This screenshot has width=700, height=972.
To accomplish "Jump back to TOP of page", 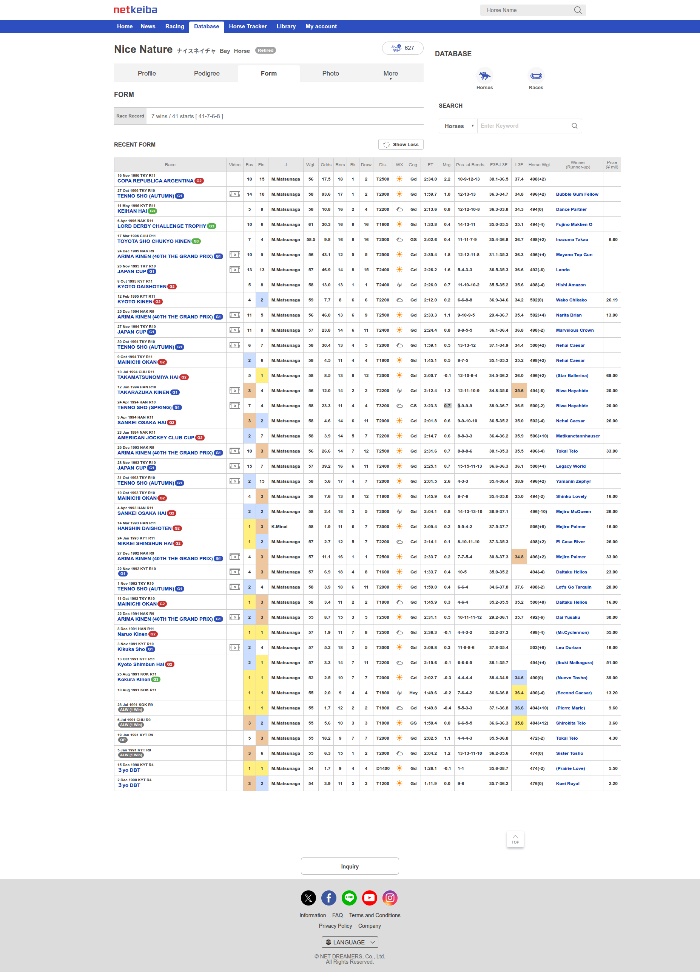I will [515, 839].
